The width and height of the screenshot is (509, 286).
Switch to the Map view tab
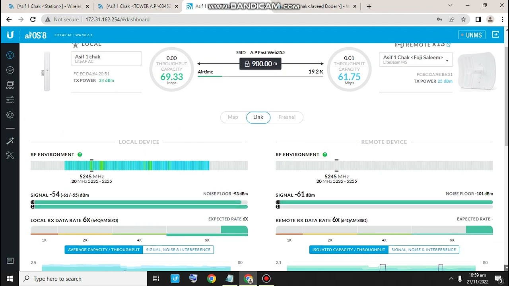[233, 117]
